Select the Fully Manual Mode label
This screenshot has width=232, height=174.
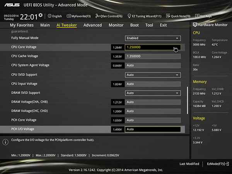pos(25,38)
